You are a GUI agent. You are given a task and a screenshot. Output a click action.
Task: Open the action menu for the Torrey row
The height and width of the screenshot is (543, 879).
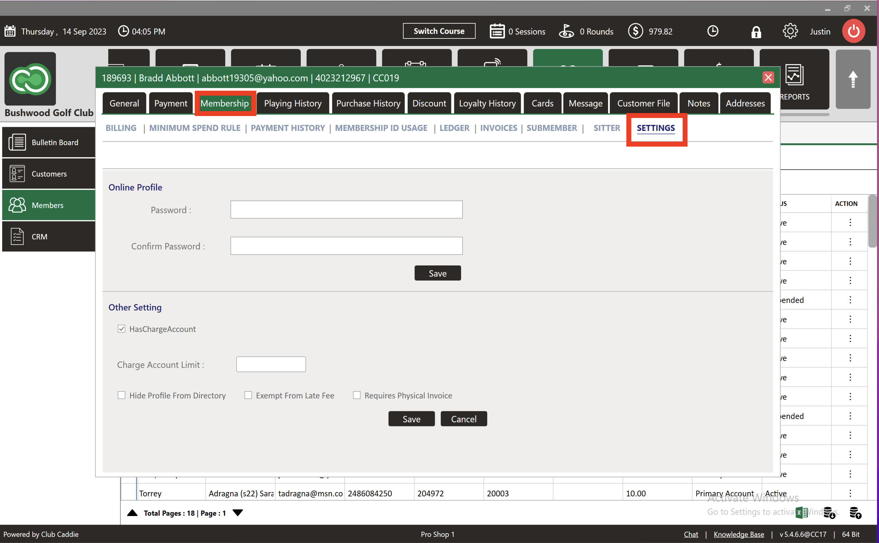click(850, 493)
